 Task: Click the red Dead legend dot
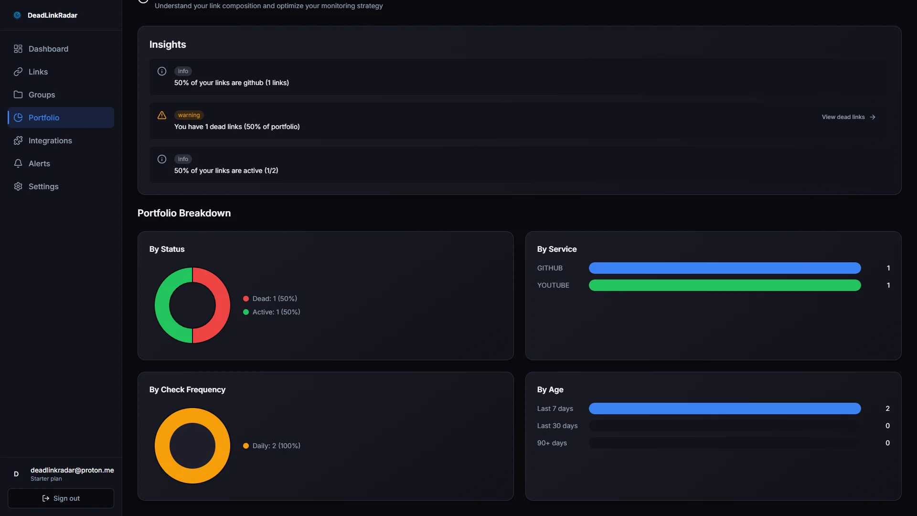coord(246,299)
